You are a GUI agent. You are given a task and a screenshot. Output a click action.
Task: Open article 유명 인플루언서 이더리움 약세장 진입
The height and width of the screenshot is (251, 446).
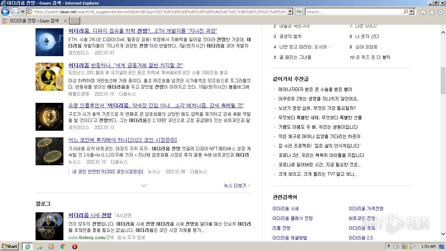coord(156,105)
